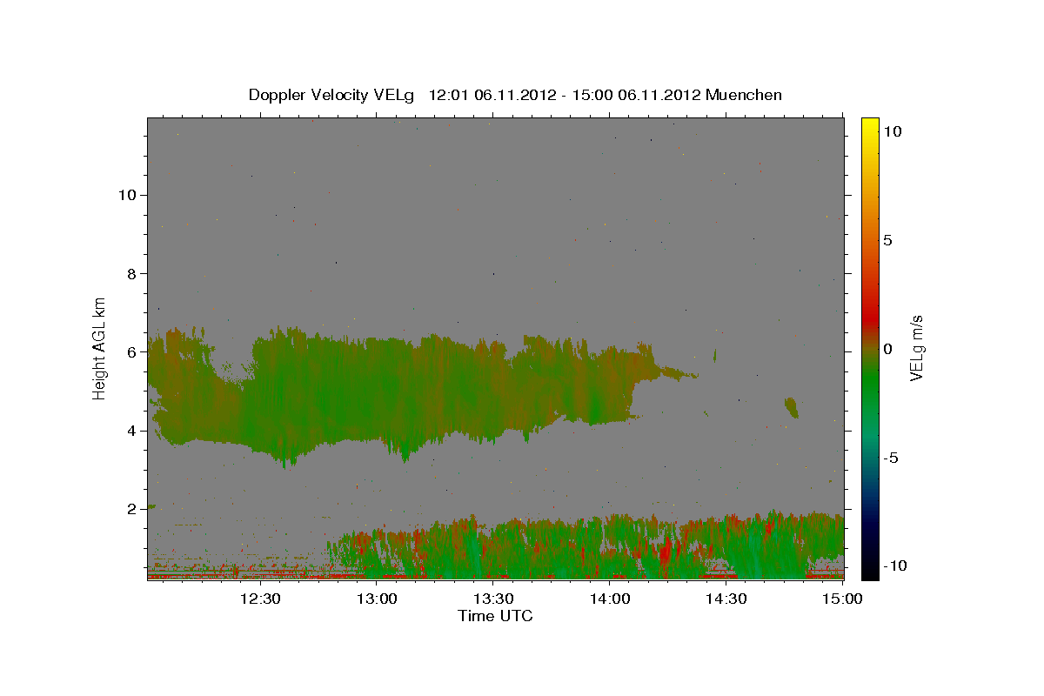
Task: Click the colorbar value 0
Action: pyautogui.click(x=887, y=349)
